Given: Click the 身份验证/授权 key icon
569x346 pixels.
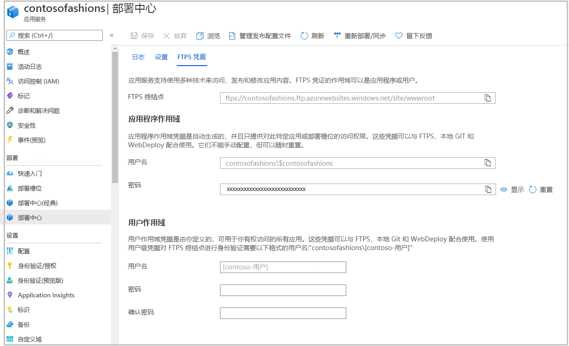Looking at the screenshot, I should (x=10, y=266).
